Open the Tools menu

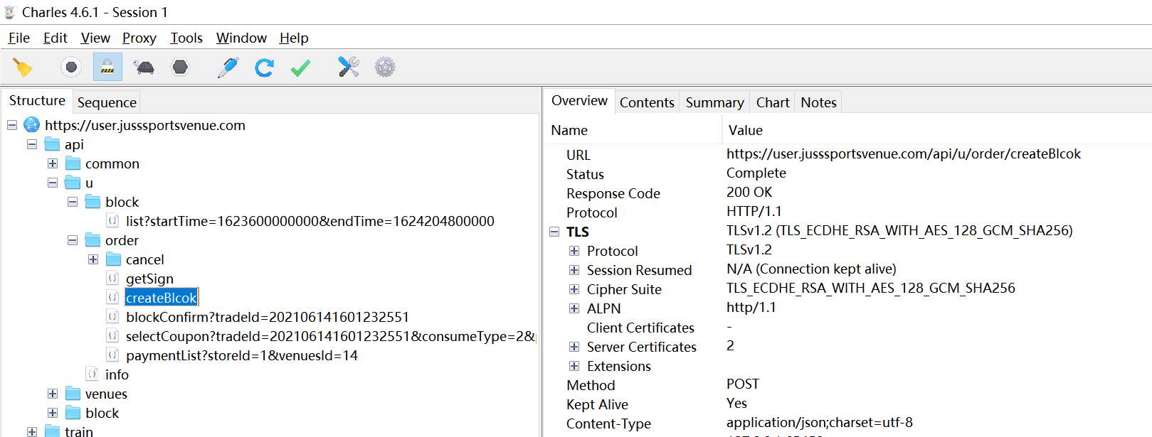tap(186, 38)
